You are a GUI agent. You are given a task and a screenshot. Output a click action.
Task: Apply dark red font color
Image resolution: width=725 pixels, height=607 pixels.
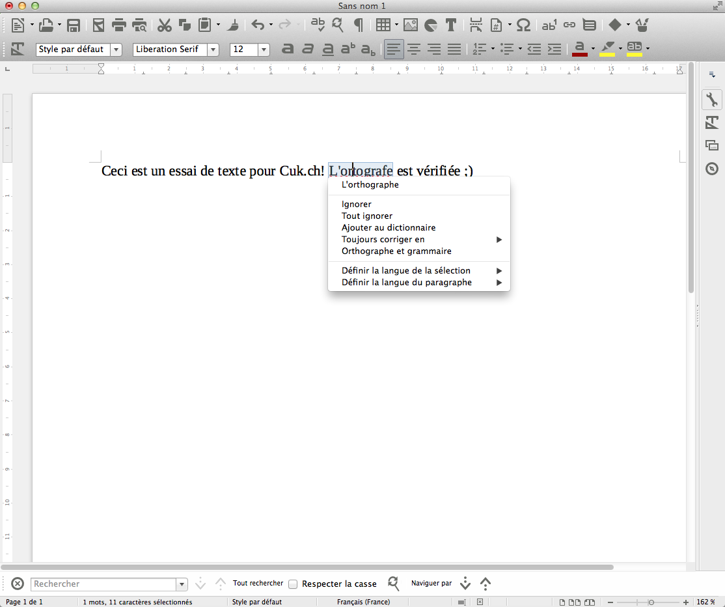[x=579, y=49]
